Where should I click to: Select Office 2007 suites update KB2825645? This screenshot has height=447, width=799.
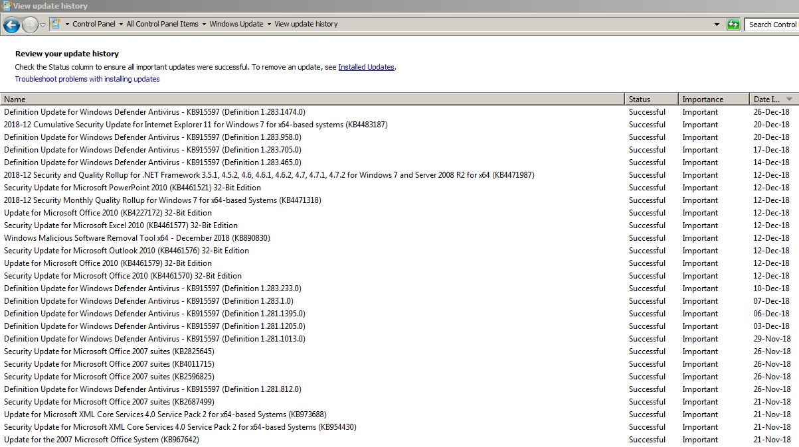coord(399,351)
